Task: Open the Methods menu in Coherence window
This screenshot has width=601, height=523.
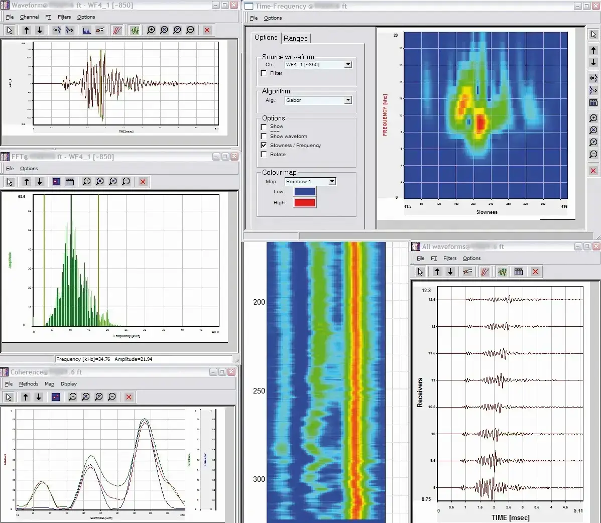Action: [29, 384]
